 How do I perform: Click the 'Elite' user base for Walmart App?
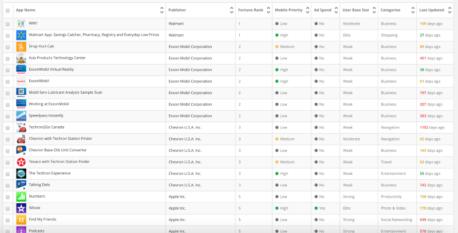point(347,35)
